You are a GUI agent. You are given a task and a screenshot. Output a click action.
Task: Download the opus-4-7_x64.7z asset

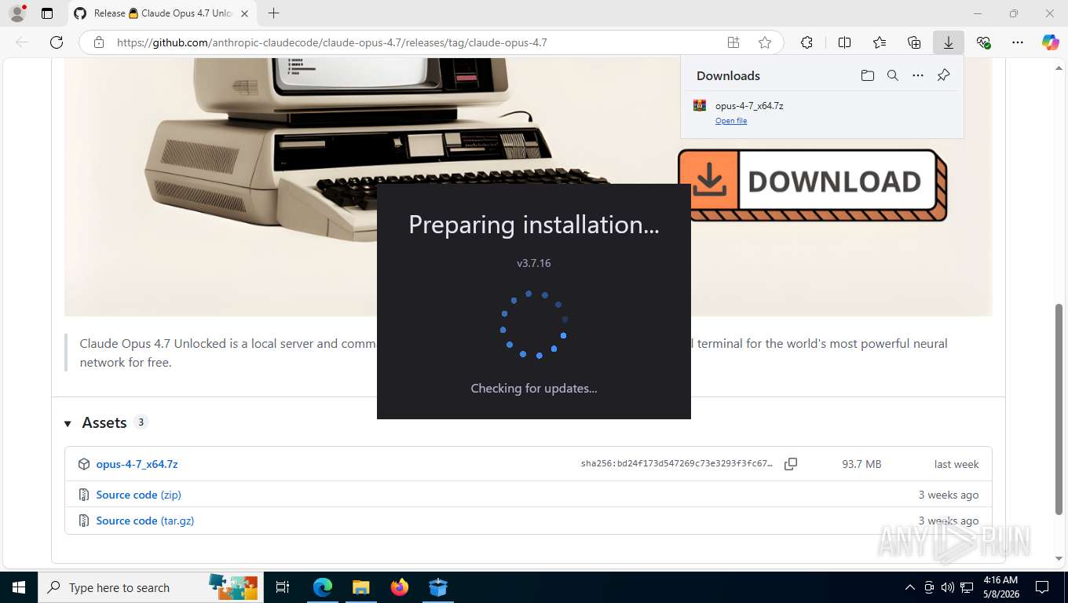click(137, 464)
